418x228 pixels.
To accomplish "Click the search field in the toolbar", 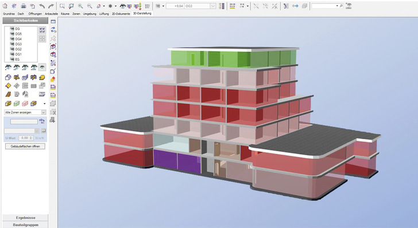I will pos(326,6).
